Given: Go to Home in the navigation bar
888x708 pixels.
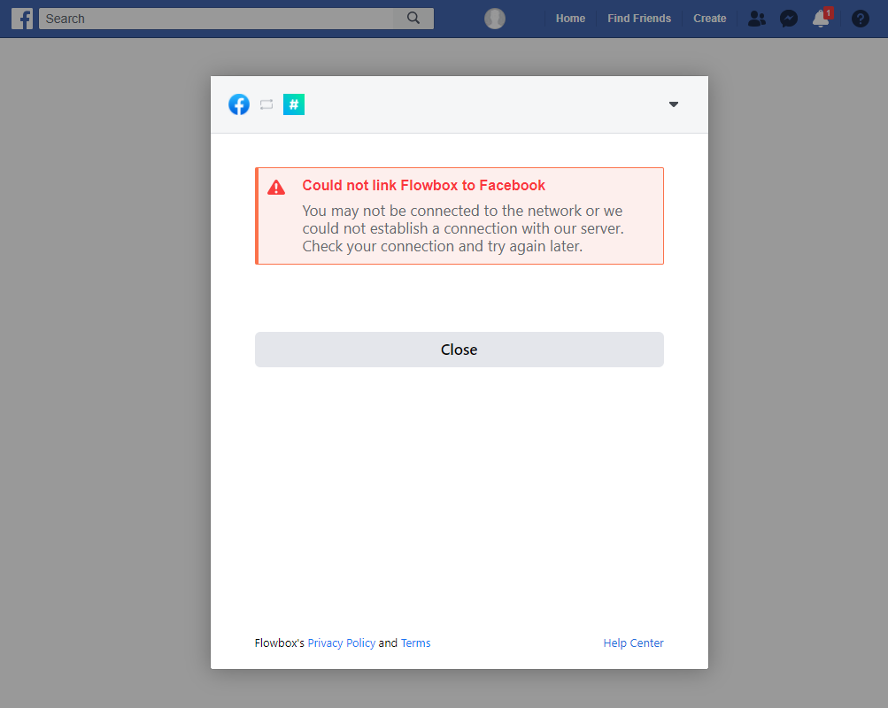Looking at the screenshot, I should coord(570,18).
